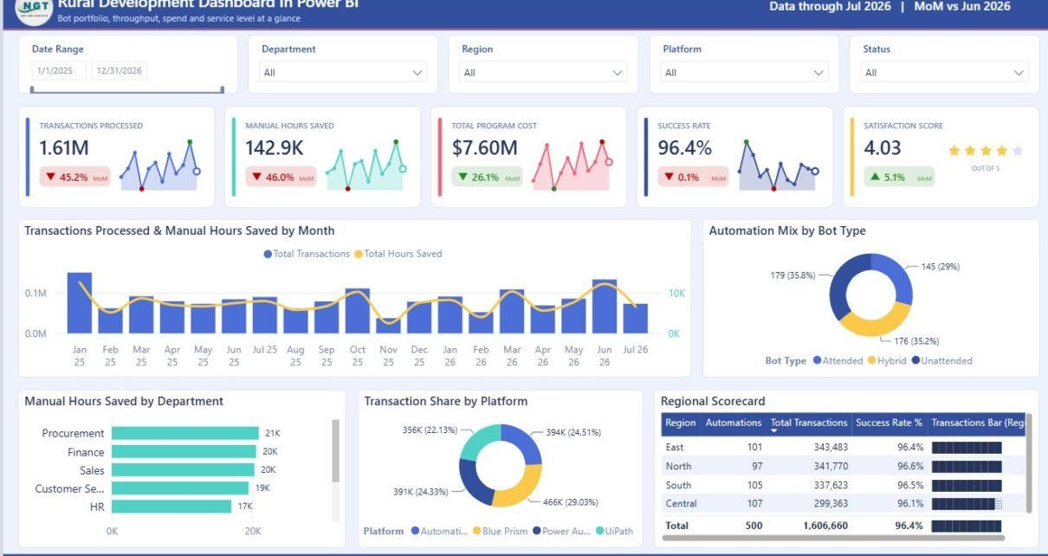Viewport: 1048px width, 556px height.
Task: Click the red down arrow in Transactions Processed
Action: (x=50, y=178)
